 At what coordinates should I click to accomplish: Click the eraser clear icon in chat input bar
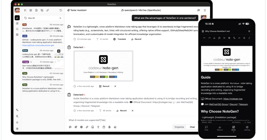tap(115, 127)
